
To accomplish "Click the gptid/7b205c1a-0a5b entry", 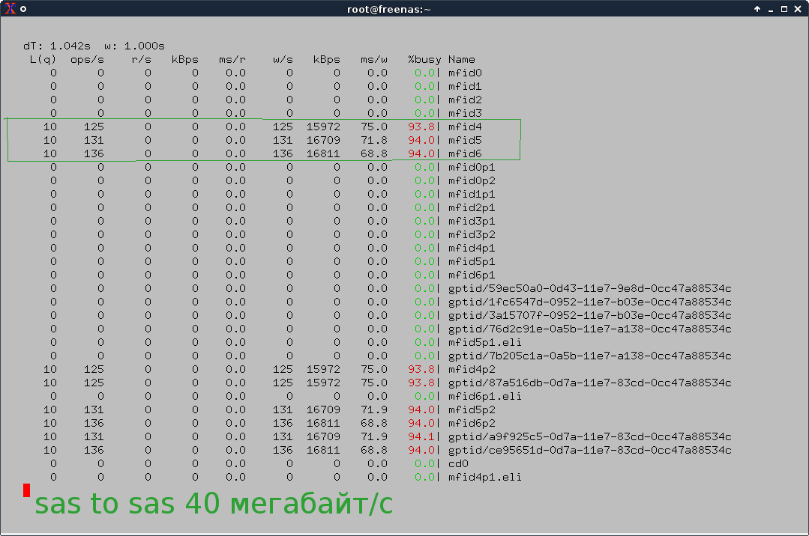I will point(590,356).
